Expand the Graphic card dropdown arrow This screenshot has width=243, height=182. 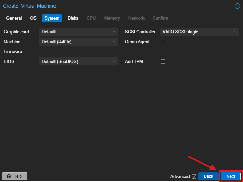(x=114, y=32)
